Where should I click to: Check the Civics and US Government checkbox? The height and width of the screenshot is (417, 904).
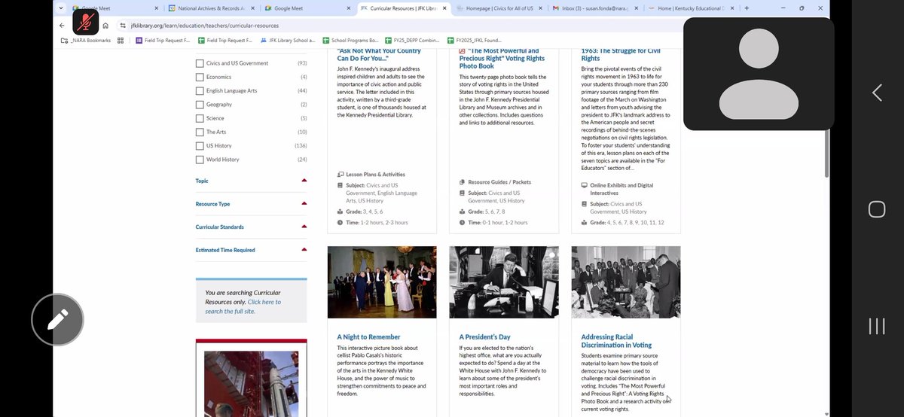tap(200, 63)
